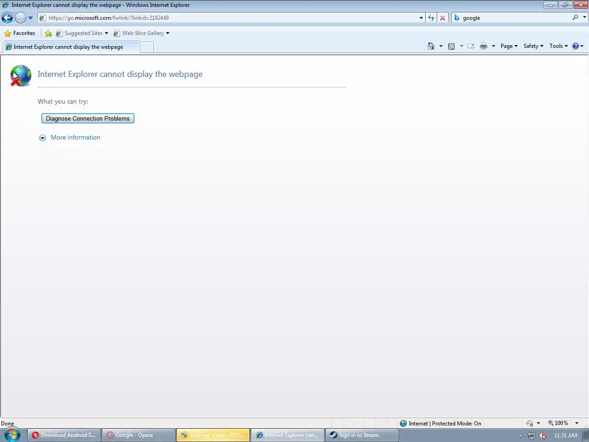
Task: Click the Read Mail envelope icon
Action: tap(471, 46)
